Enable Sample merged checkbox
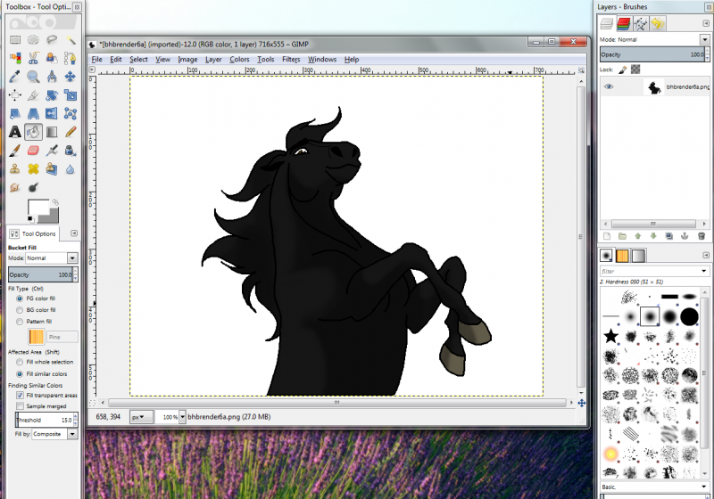The height and width of the screenshot is (499, 714). coord(20,405)
